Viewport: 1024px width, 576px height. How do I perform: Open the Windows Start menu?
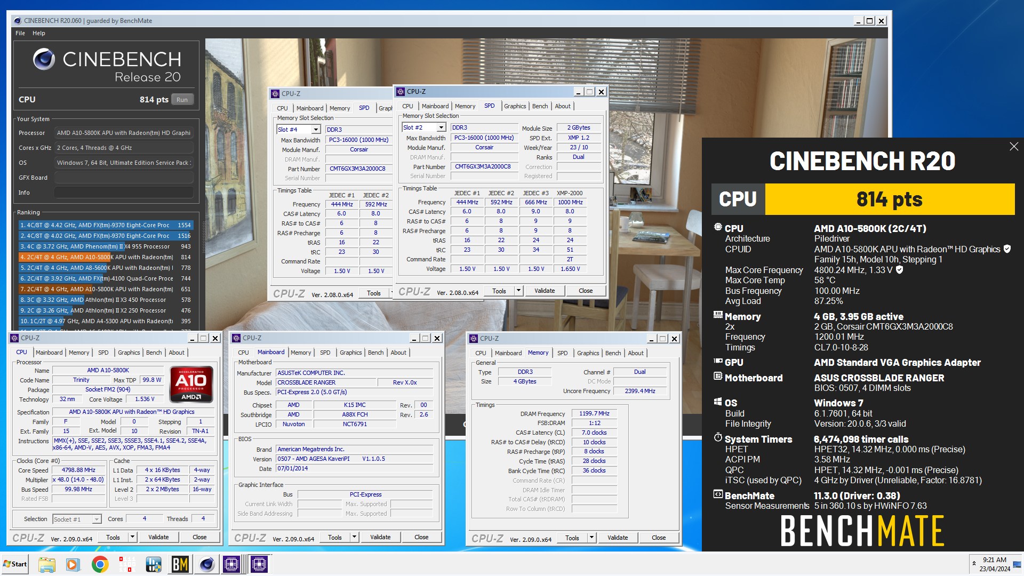pos(15,564)
